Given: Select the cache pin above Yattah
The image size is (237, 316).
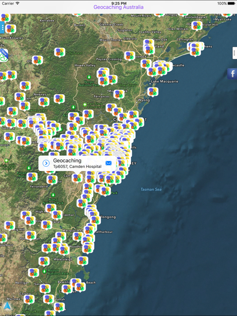Looking at the screenshot, I should click(x=49, y=299).
